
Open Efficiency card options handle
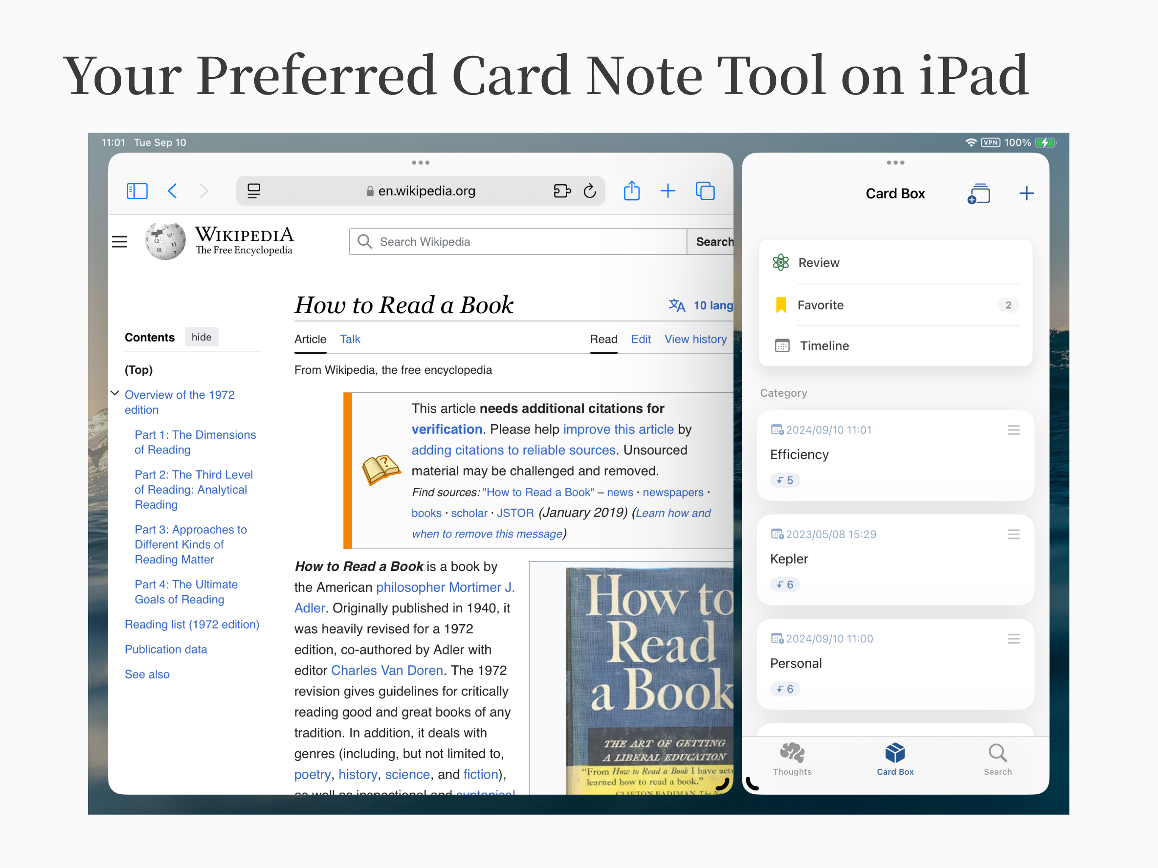[x=1013, y=430]
